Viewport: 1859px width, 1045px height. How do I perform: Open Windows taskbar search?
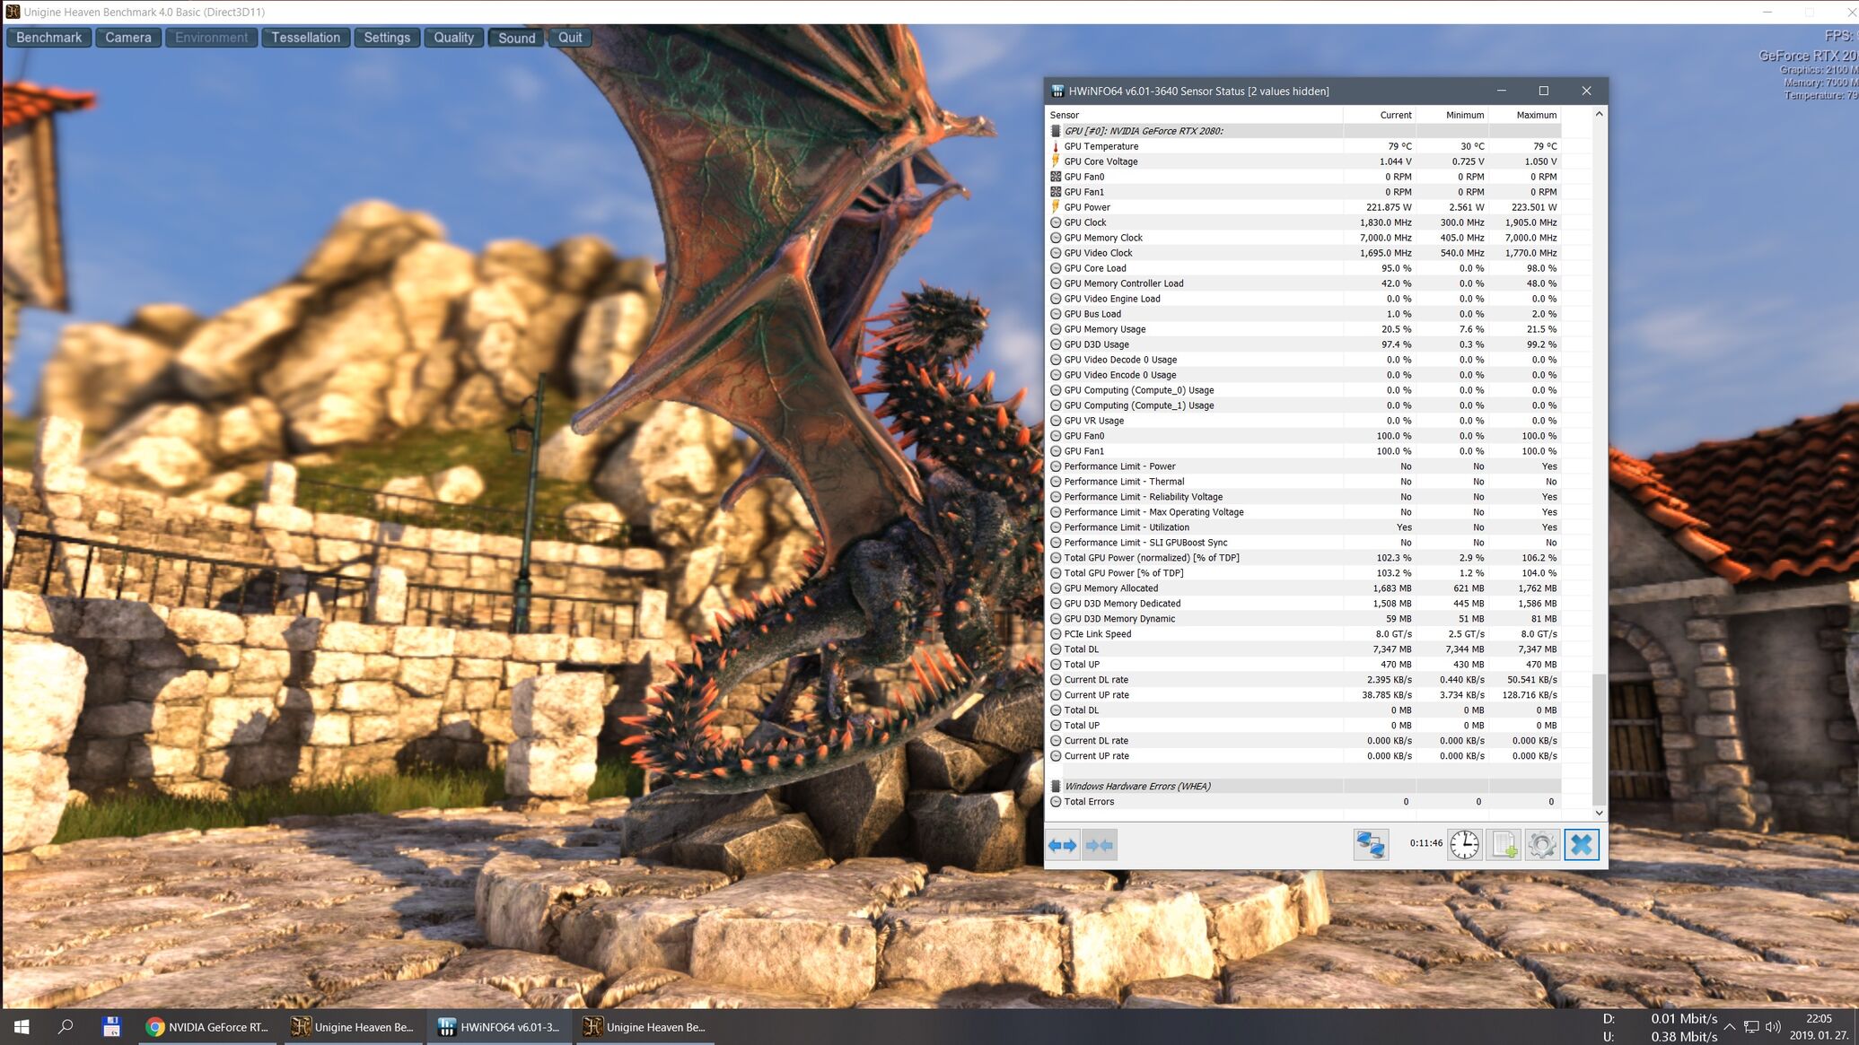(66, 1027)
